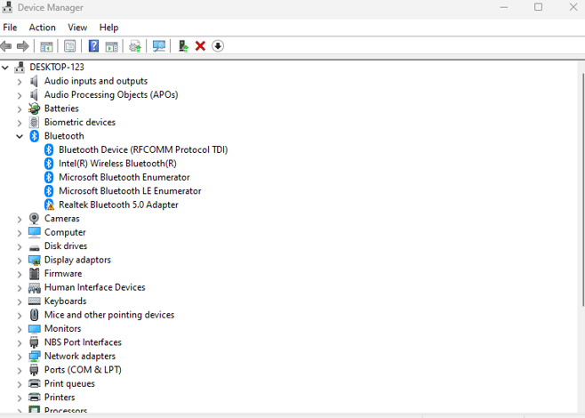Select Realtek Bluetooth 5.0 Adapter
Viewport: 585px width, 418px height.
(118, 205)
